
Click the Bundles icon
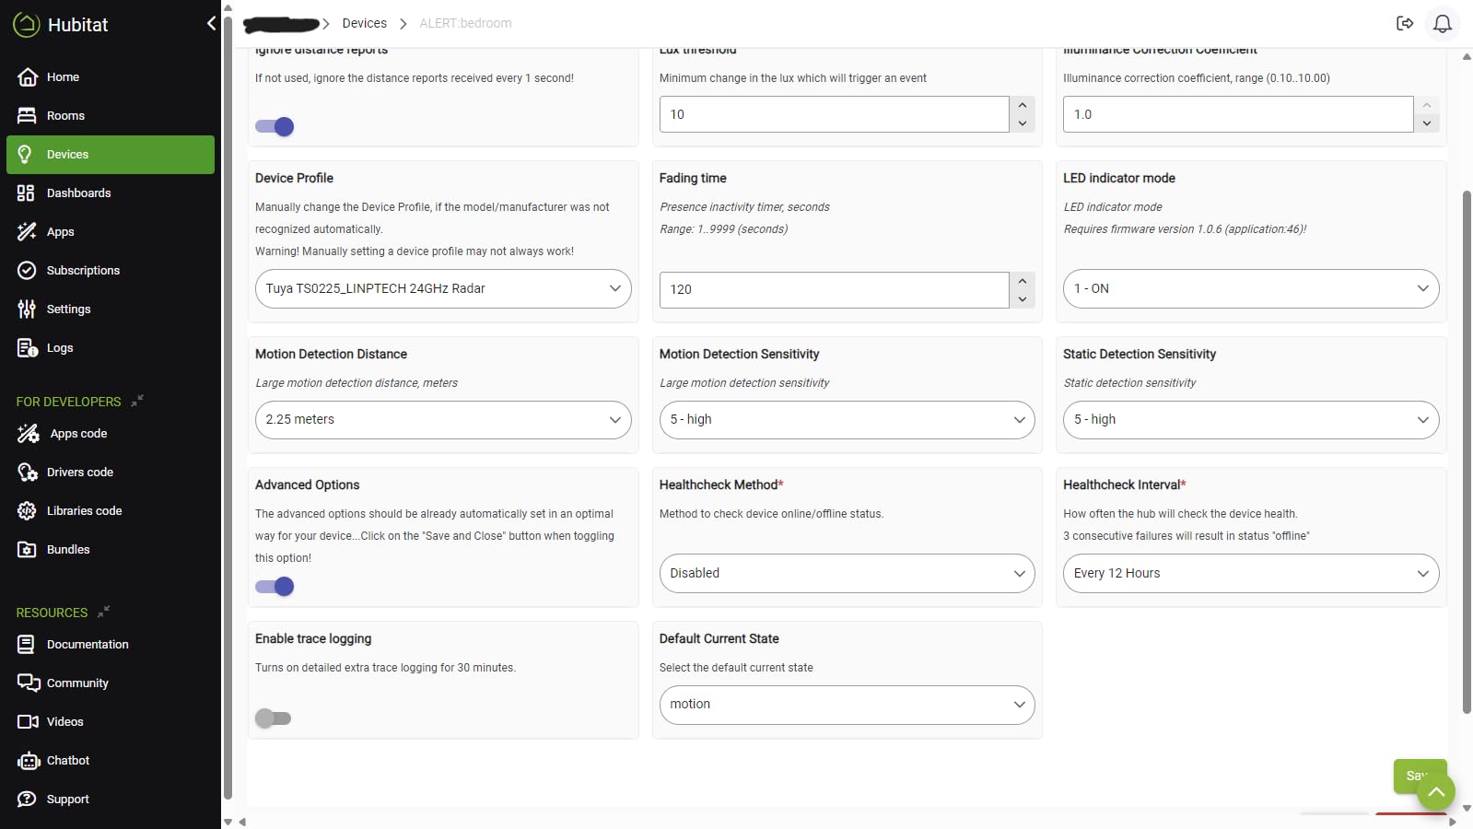27,550
